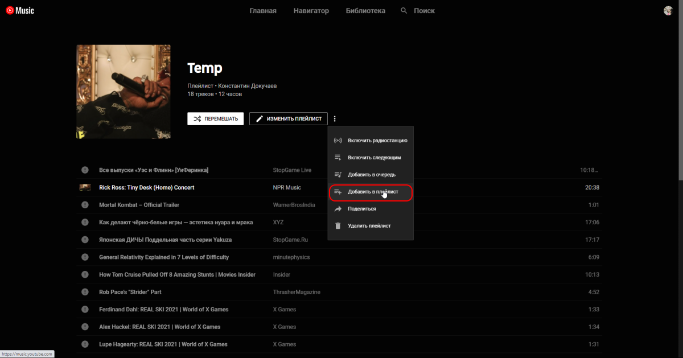The height and width of the screenshot is (358, 683).
Task: Click unavailable icon for Mortal Kombat trailer row
Action: (x=85, y=205)
